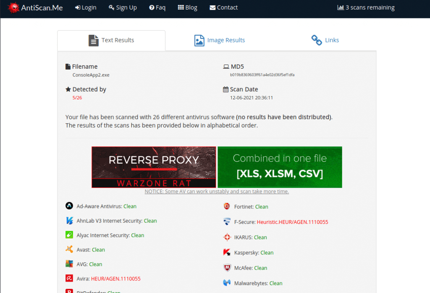Click the Detected by star icon
Screen dimensions: 430x293
pyautogui.click(x=68, y=89)
